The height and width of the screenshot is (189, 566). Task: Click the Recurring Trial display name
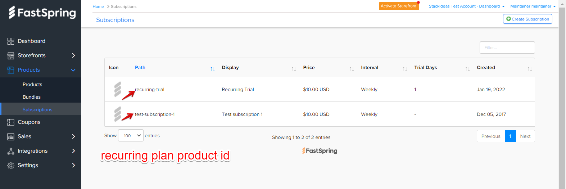click(238, 89)
